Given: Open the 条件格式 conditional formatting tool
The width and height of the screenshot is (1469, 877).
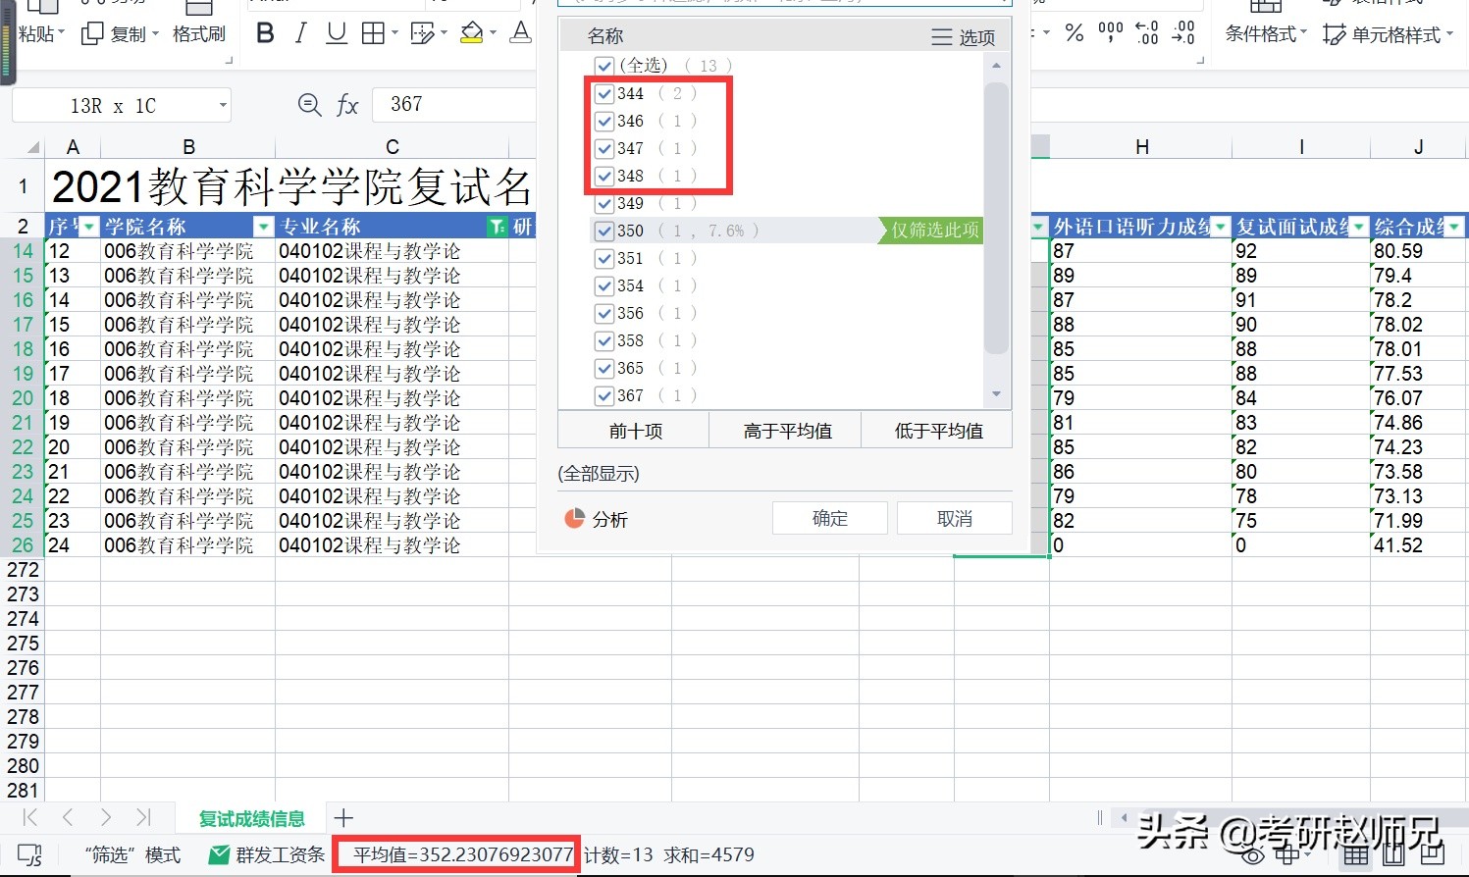Looking at the screenshot, I should (x=1261, y=32).
